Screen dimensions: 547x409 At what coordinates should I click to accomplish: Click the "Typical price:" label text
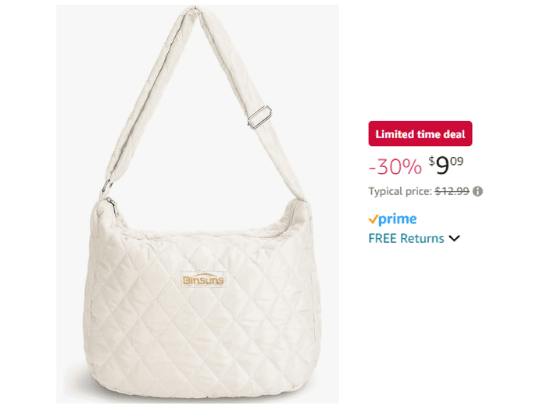click(x=399, y=190)
